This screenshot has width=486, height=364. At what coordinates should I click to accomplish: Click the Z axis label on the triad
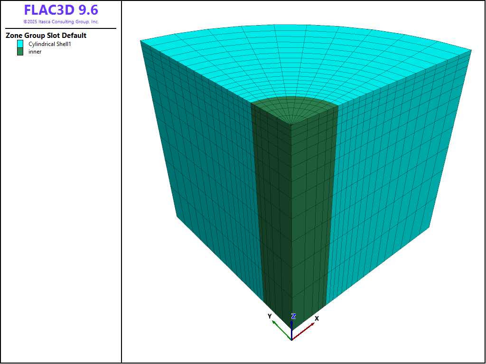[294, 316]
